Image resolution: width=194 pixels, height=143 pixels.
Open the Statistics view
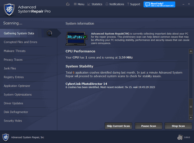tap(95, 4)
